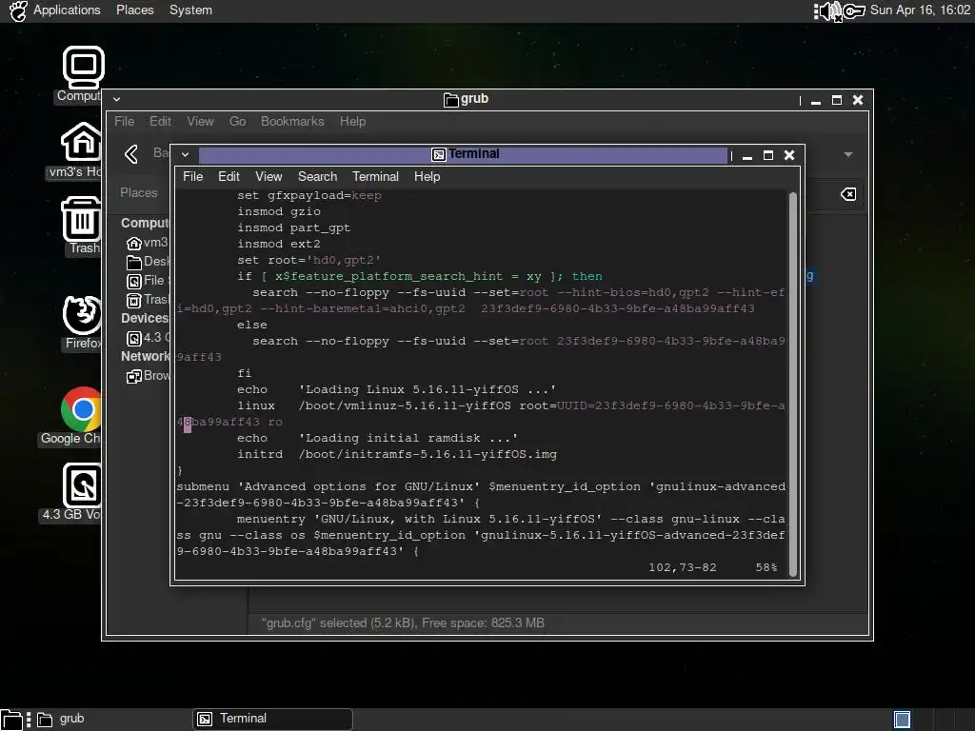Open the Computer desktop icon
Viewport: 975px width, 731px height.
point(83,68)
